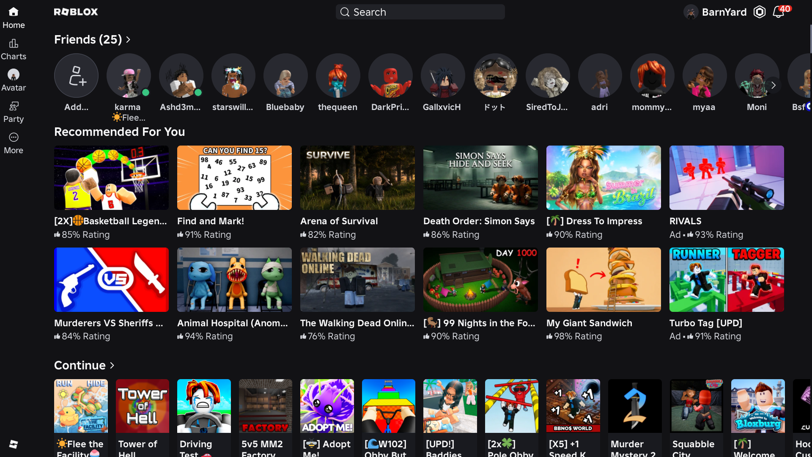Image resolution: width=812 pixels, height=457 pixels.
Task: Continue playing +1 Speed game
Action: tap(573, 406)
